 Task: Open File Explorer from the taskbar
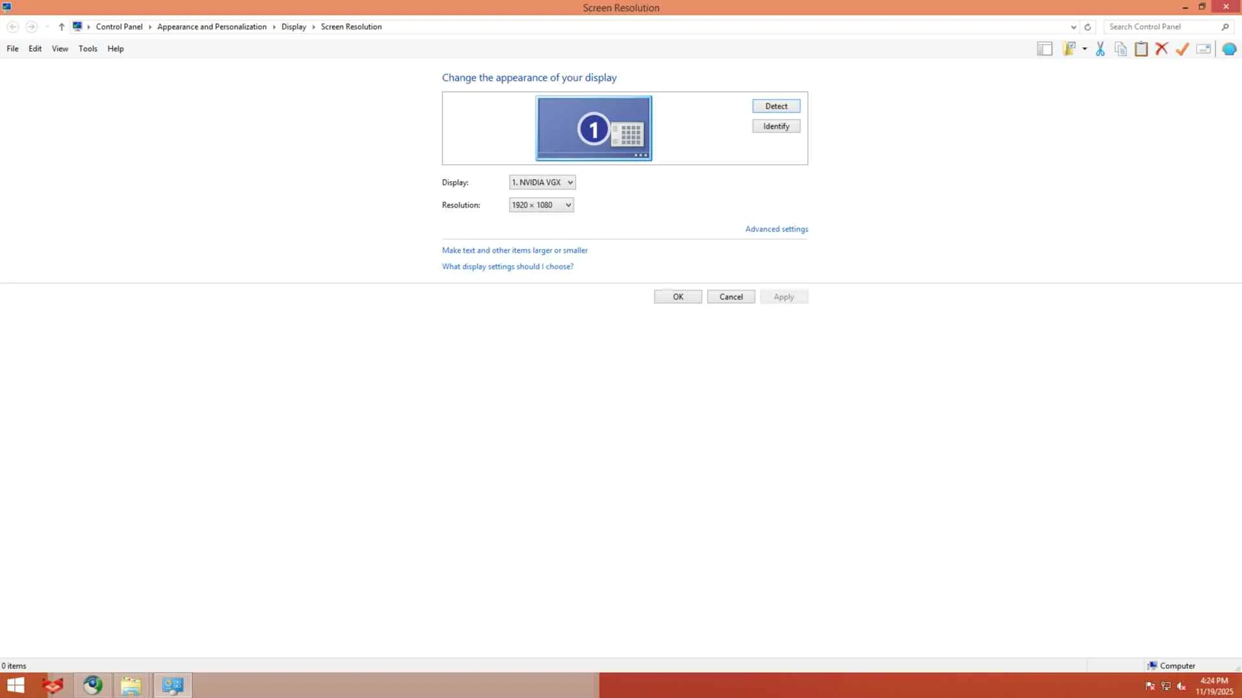[x=131, y=685]
